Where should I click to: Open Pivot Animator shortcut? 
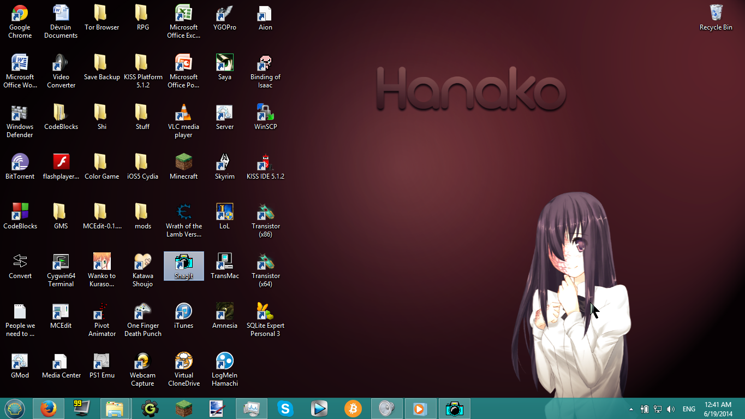click(102, 320)
